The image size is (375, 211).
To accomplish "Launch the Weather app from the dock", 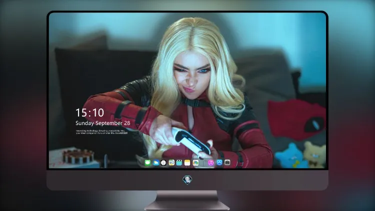I will tap(155, 163).
